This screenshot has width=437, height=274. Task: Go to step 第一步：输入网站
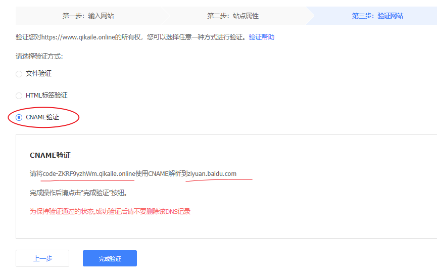click(x=88, y=16)
